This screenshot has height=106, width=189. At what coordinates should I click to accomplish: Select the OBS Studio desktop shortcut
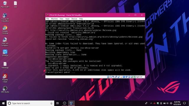5,90
